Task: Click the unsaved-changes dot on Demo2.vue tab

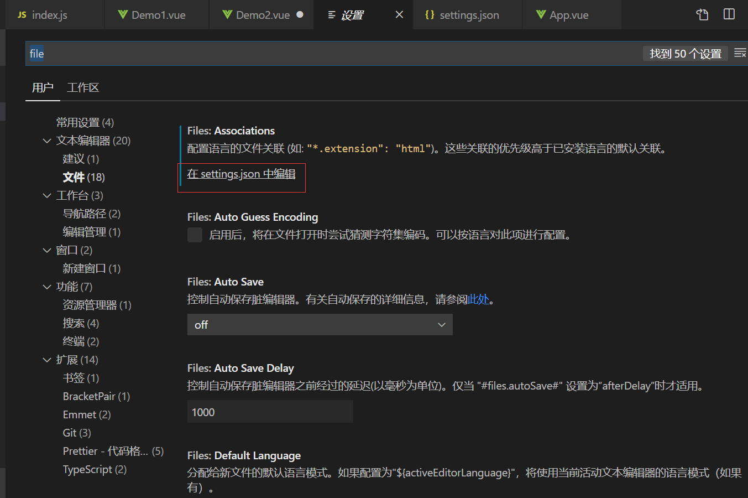Action: click(301, 15)
